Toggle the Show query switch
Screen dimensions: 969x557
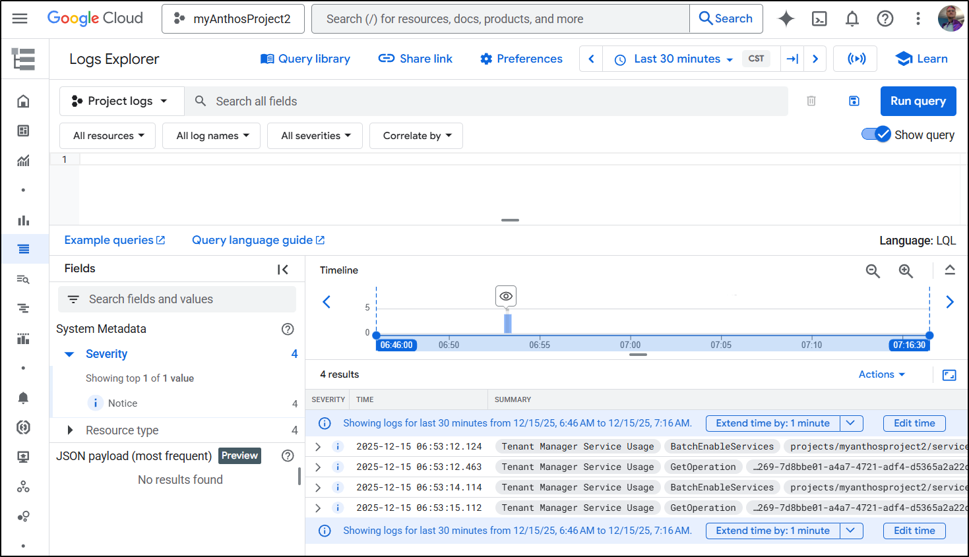(x=876, y=134)
